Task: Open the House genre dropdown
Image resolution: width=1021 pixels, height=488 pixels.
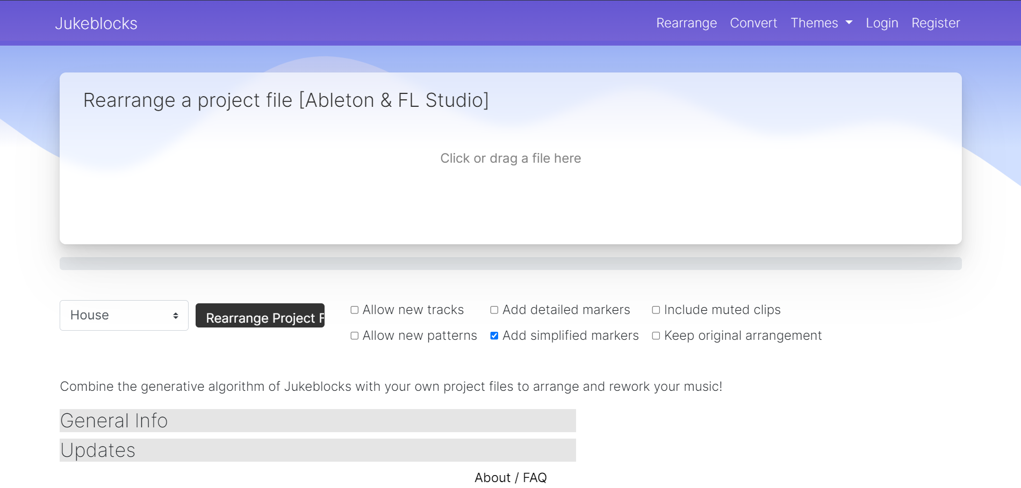Action: click(124, 315)
